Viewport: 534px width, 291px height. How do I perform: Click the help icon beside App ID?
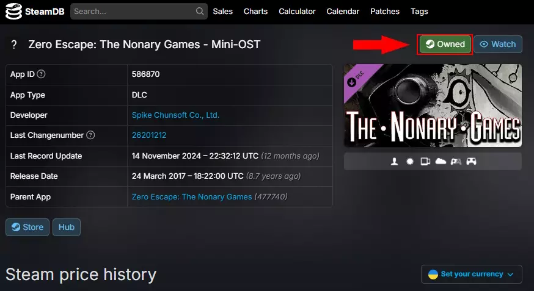click(x=42, y=74)
